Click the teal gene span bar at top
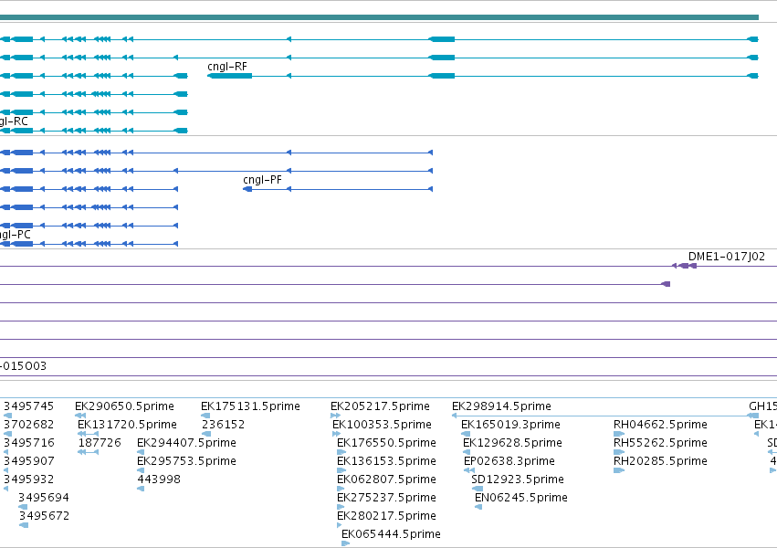The width and height of the screenshot is (777, 548). tap(379, 17)
